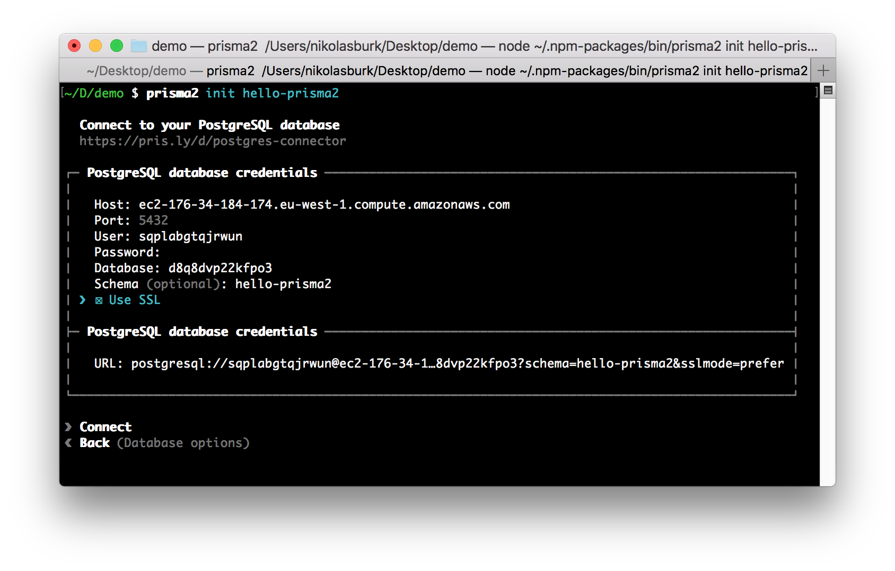
Task: Select the Port field 5432
Action: click(153, 220)
